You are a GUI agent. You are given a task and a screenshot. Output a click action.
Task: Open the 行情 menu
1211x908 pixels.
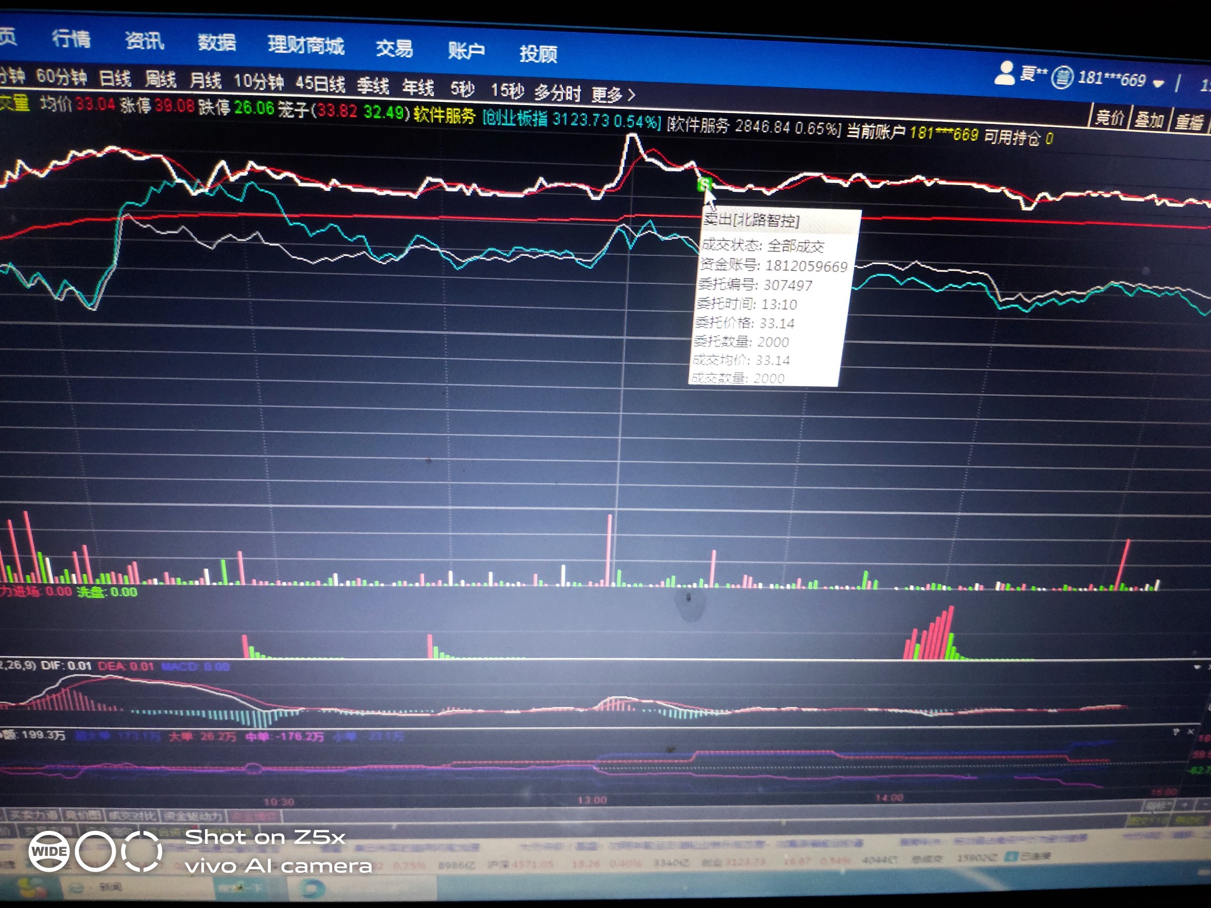tap(71, 39)
